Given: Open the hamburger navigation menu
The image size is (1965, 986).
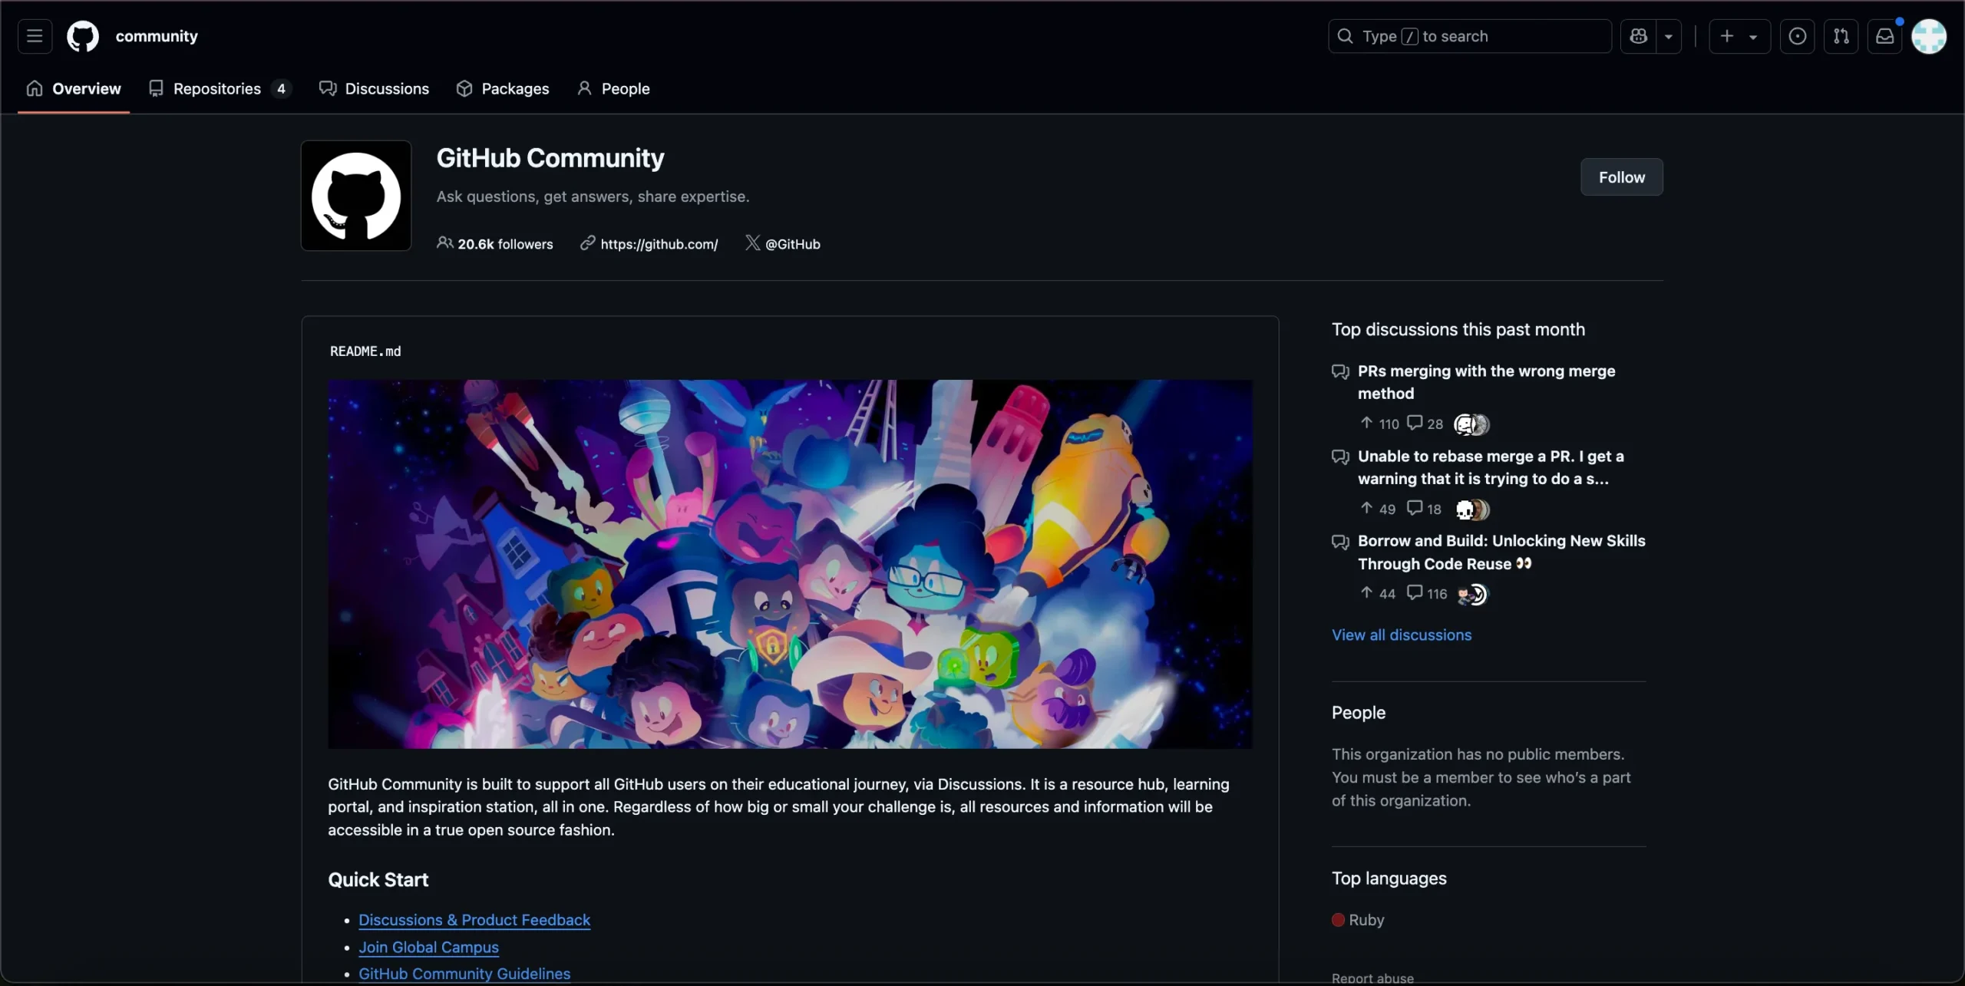Looking at the screenshot, I should coord(35,36).
